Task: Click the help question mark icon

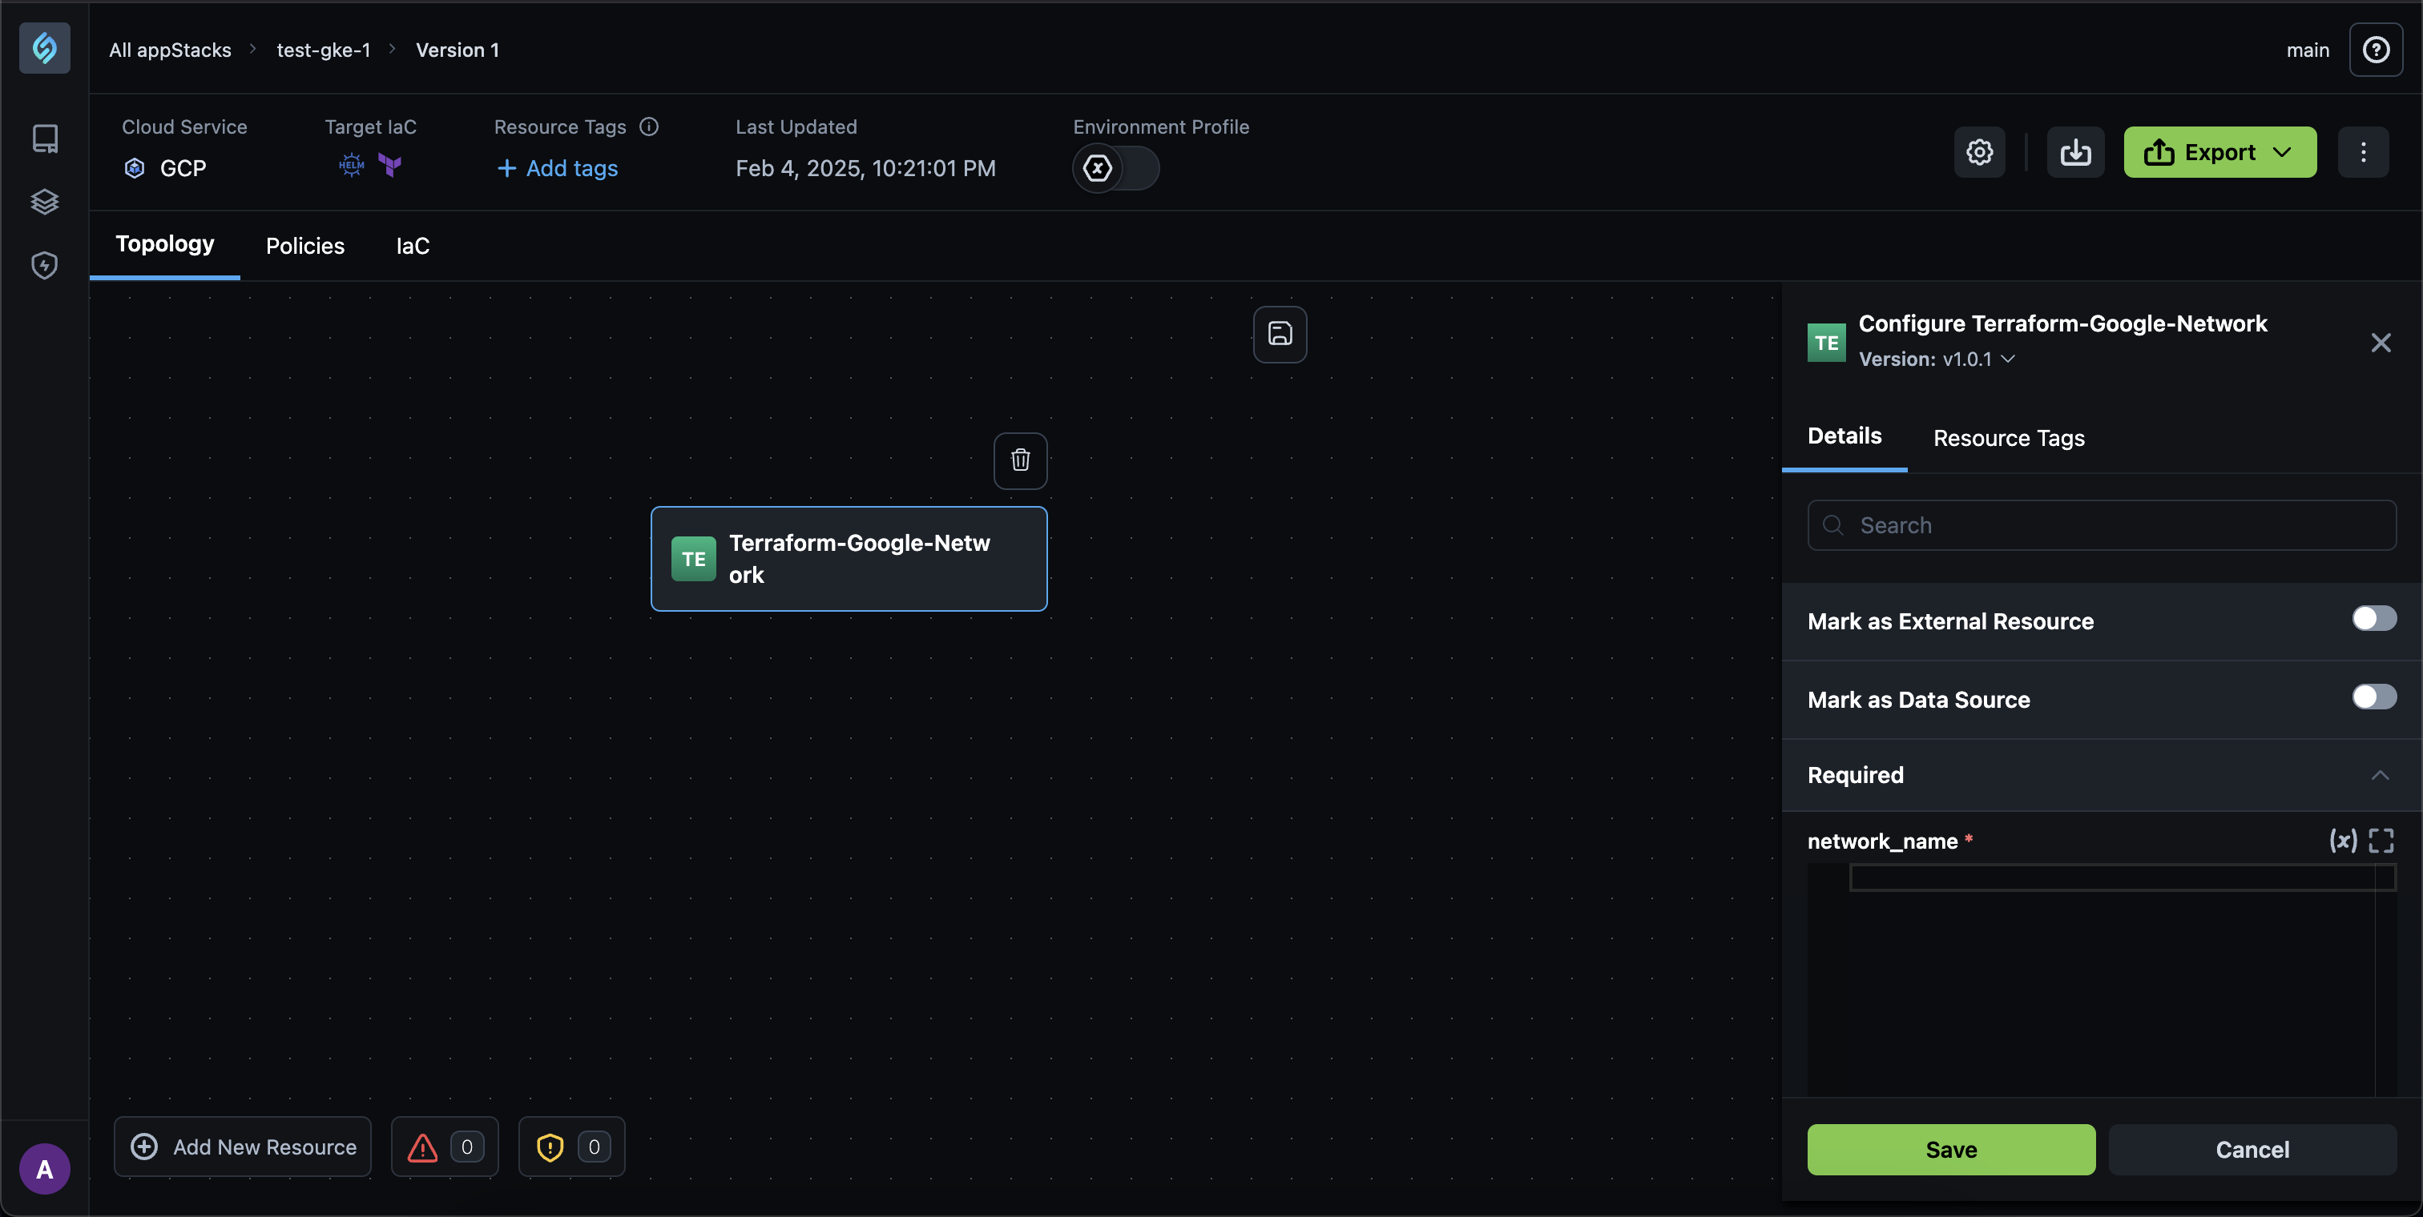Action: pos(2376,50)
